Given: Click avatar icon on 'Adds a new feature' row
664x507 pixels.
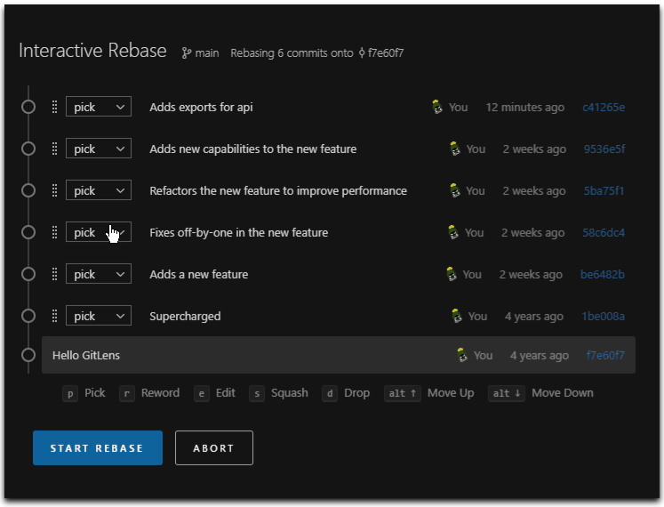Looking at the screenshot, I should tap(452, 274).
